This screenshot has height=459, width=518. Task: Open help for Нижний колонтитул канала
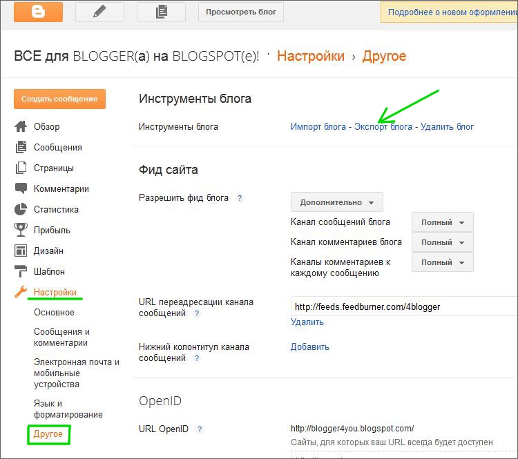[x=197, y=358]
